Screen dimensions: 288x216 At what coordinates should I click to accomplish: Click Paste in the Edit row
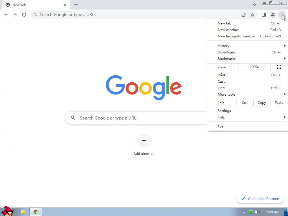[x=279, y=103]
